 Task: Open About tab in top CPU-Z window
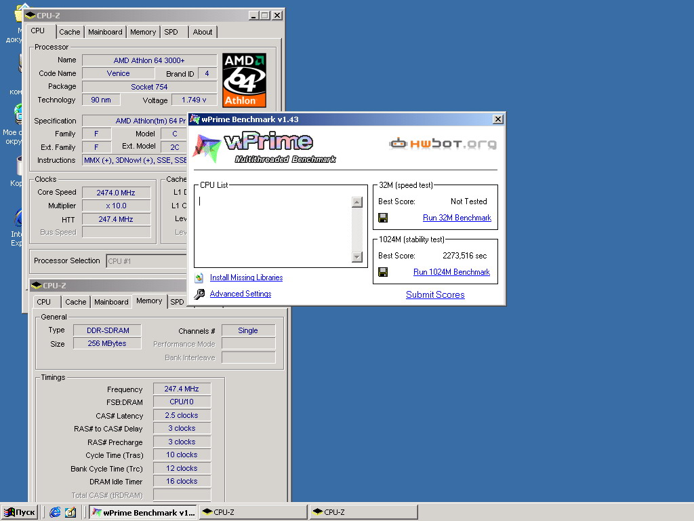tap(202, 32)
